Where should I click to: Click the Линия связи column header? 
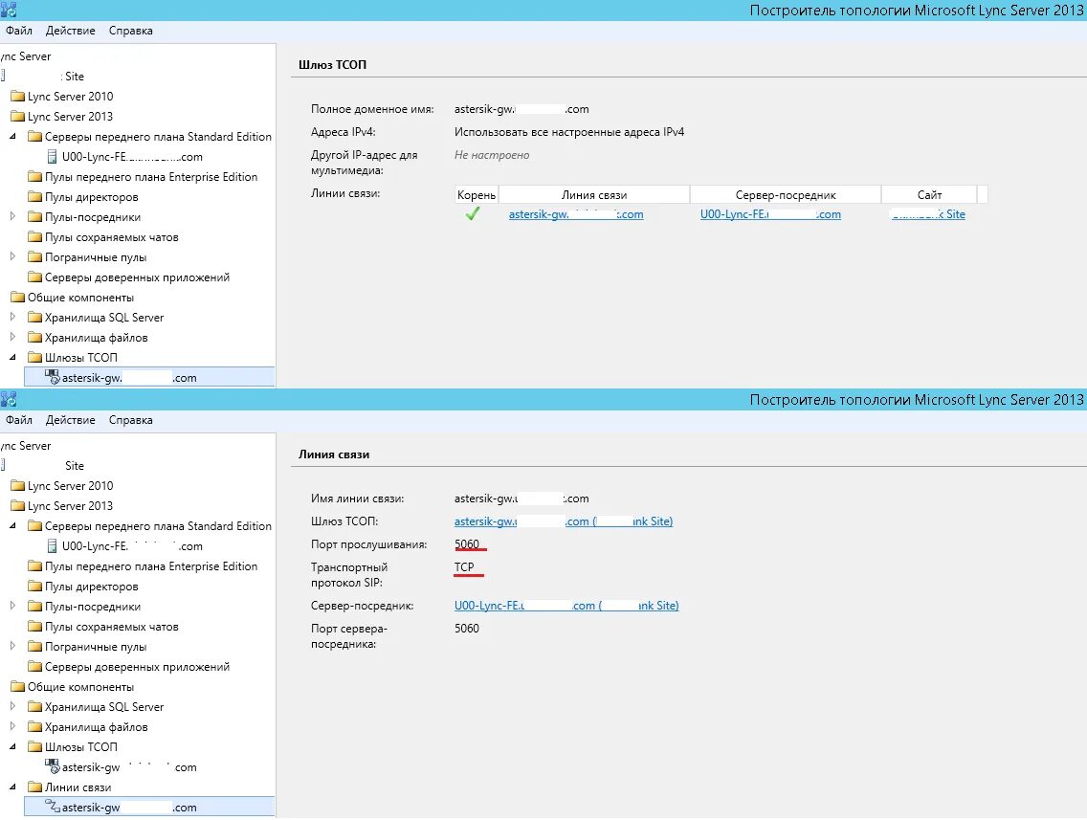594,195
